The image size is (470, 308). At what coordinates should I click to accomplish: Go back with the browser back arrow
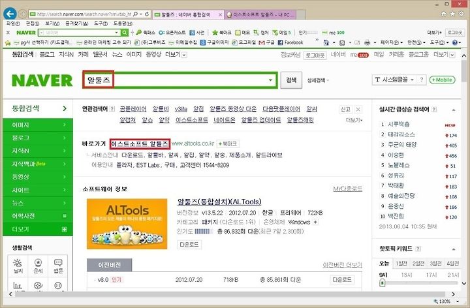tap(10, 14)
